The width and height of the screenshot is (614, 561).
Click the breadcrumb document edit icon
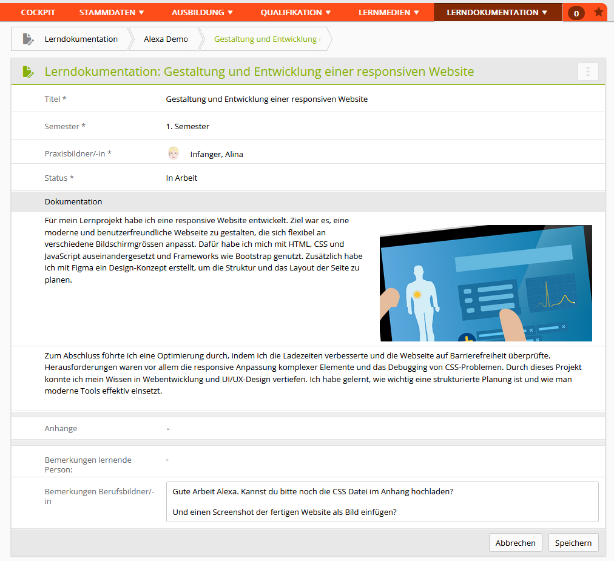pos(28,39)
